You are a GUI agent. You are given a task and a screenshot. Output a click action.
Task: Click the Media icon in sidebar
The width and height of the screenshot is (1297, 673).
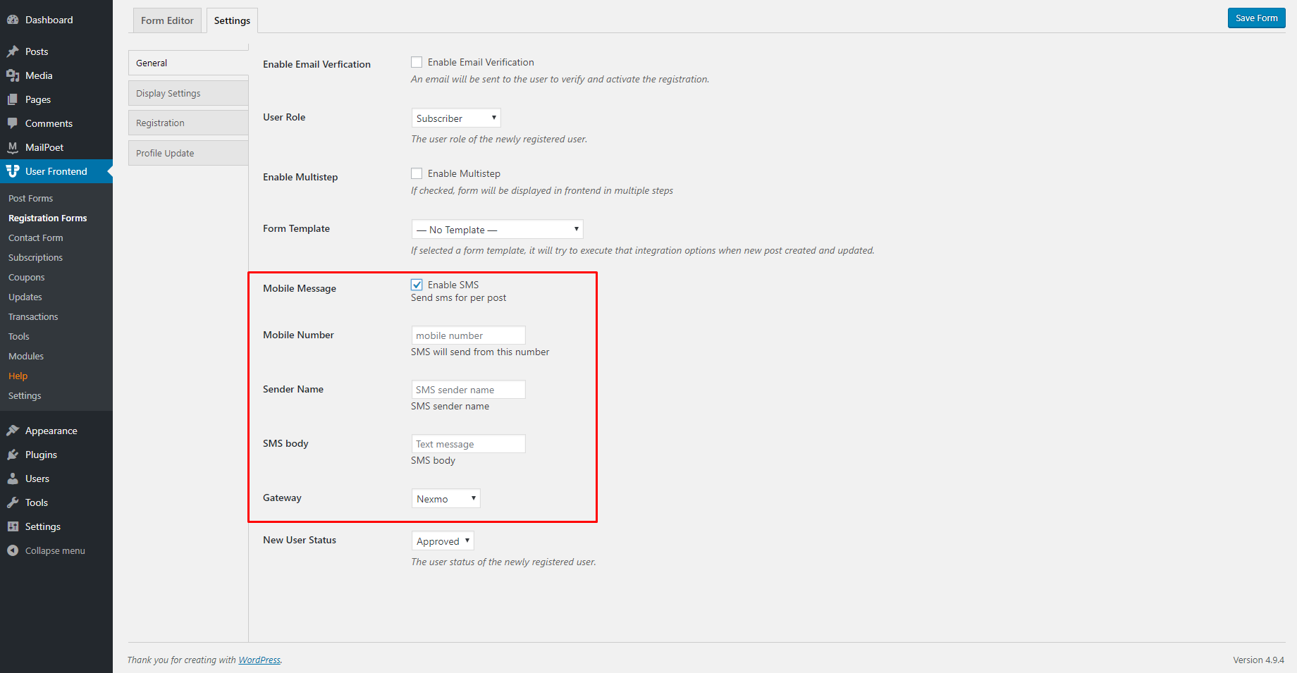pyautogui.click(x=13, y=75)
